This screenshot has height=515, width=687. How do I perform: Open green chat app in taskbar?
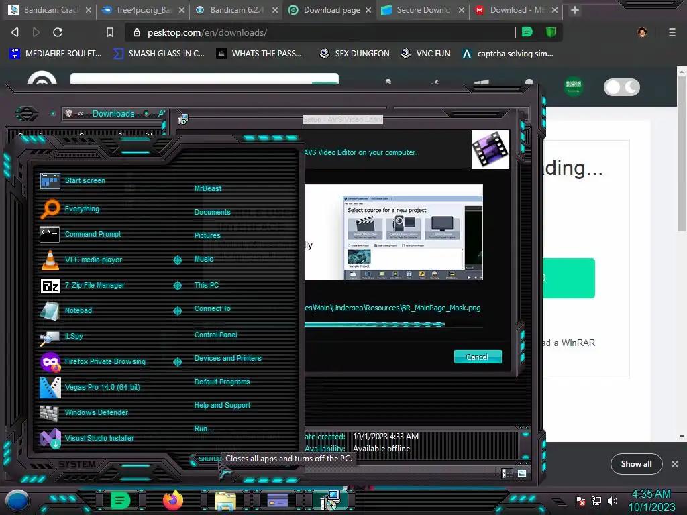tap(119, 500)
